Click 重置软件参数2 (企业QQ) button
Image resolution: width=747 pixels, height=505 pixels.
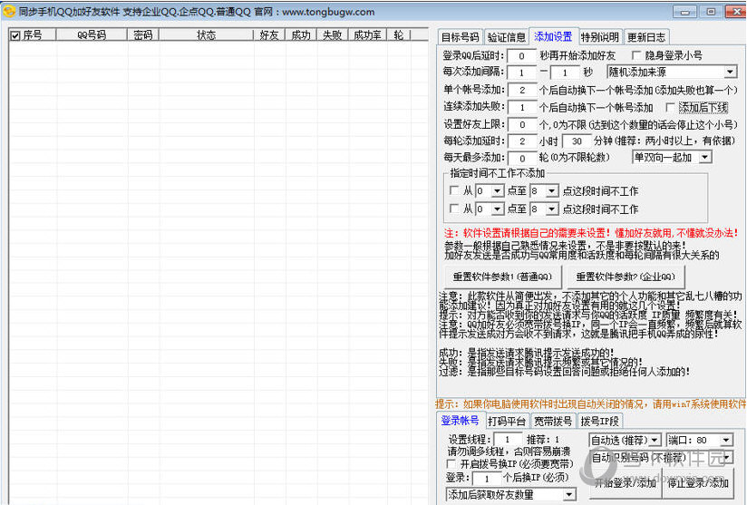626,277
